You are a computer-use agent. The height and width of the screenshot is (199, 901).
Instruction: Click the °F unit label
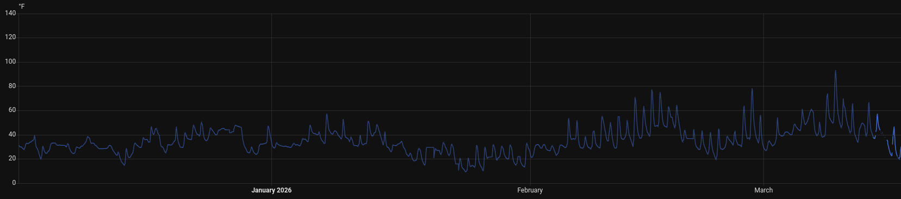tap(22, 7)
